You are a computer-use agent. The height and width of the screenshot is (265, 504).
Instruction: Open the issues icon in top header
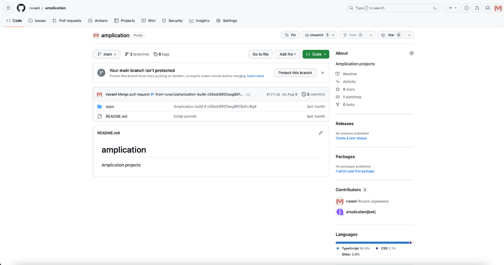pos(466,8)
